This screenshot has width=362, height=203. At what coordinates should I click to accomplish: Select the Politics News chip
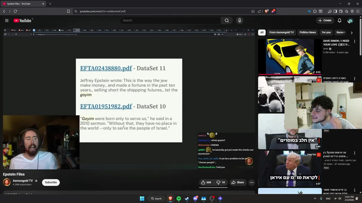(308, 32)
